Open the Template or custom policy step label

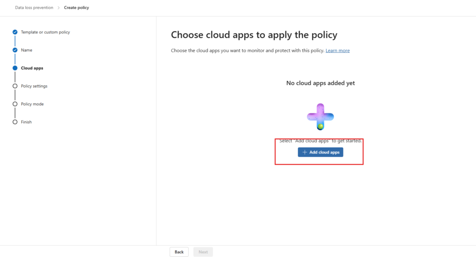click(x=46, y=32)
